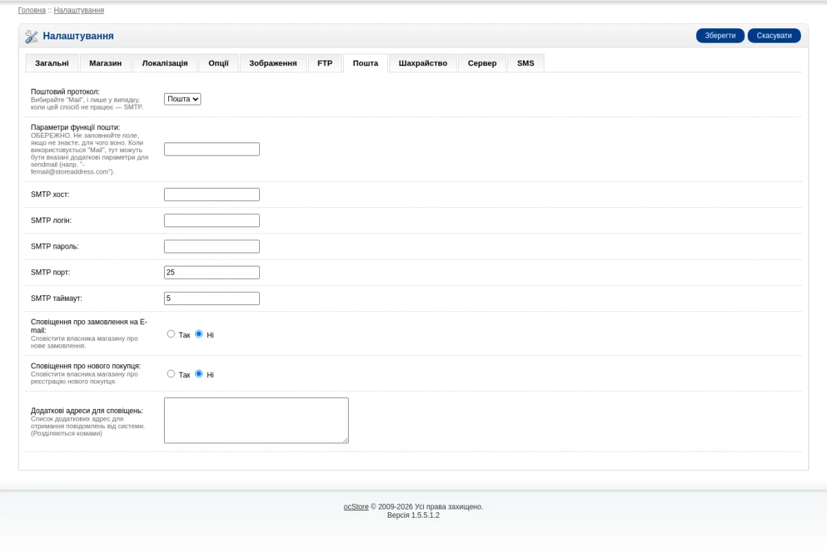Open the Шахрайство tab
827x557 pixels.
click(423, 63)
